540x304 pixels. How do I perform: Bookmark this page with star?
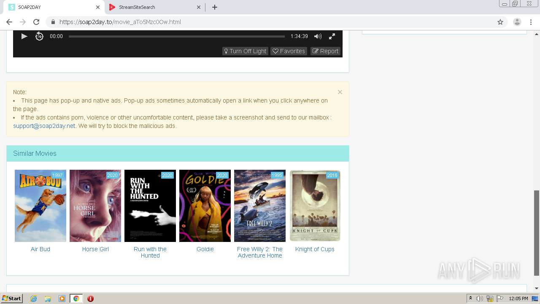point(500,22)
